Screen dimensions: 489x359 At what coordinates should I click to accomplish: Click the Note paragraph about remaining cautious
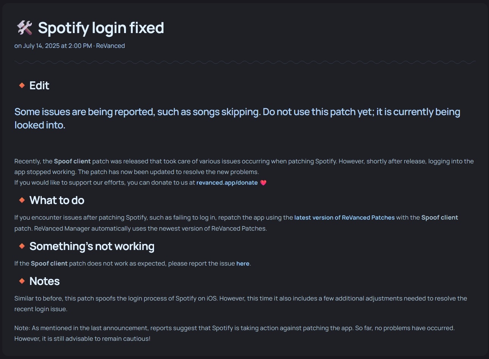[234, 333]
